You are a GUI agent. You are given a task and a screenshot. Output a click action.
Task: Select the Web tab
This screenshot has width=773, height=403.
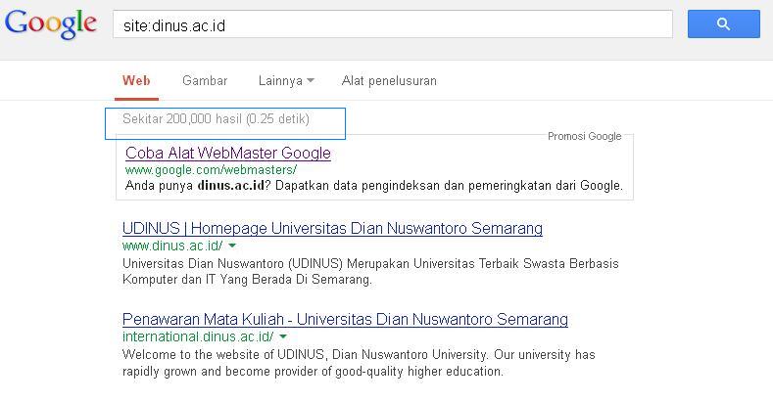pos(136,81)
